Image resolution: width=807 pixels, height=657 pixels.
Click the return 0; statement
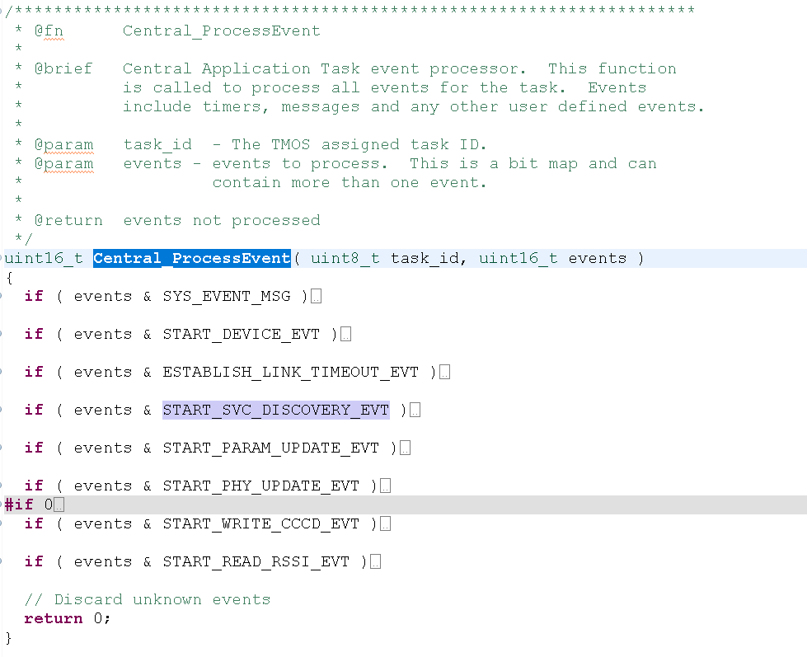68,618
